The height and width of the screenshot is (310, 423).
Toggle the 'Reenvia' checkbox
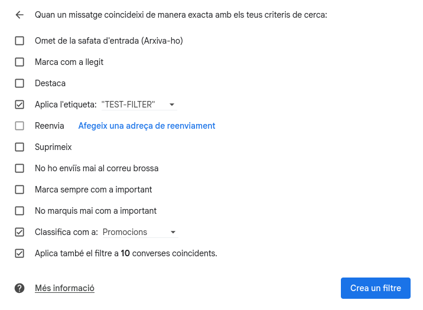(x=19, y=126)
